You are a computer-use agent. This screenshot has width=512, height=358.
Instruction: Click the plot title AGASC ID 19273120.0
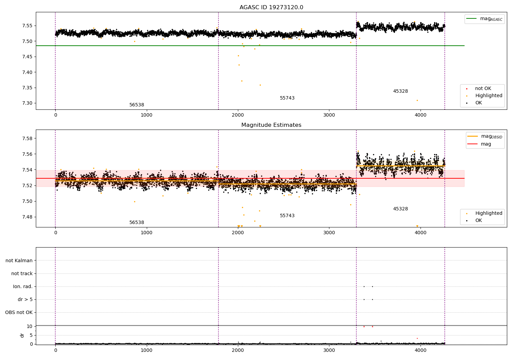(271, 8)
